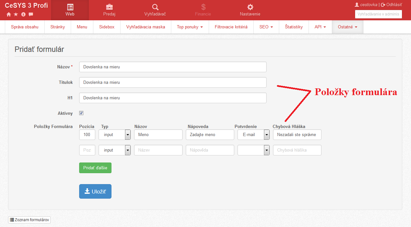This screenshot has height=227, width=411.
Task: Click the H1 text field
Action: click(x=173, y=98)
